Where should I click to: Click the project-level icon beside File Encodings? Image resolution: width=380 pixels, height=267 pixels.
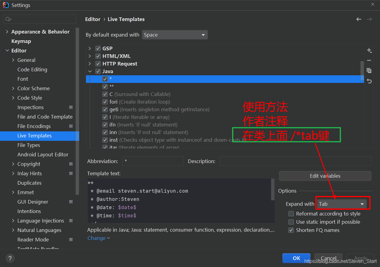[71, 126]
